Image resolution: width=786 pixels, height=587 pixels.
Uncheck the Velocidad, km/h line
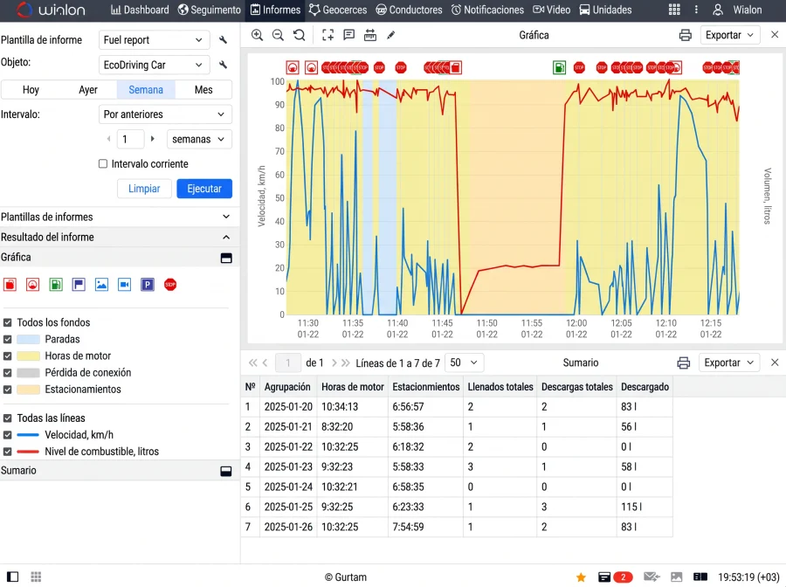tap(8, 435)
